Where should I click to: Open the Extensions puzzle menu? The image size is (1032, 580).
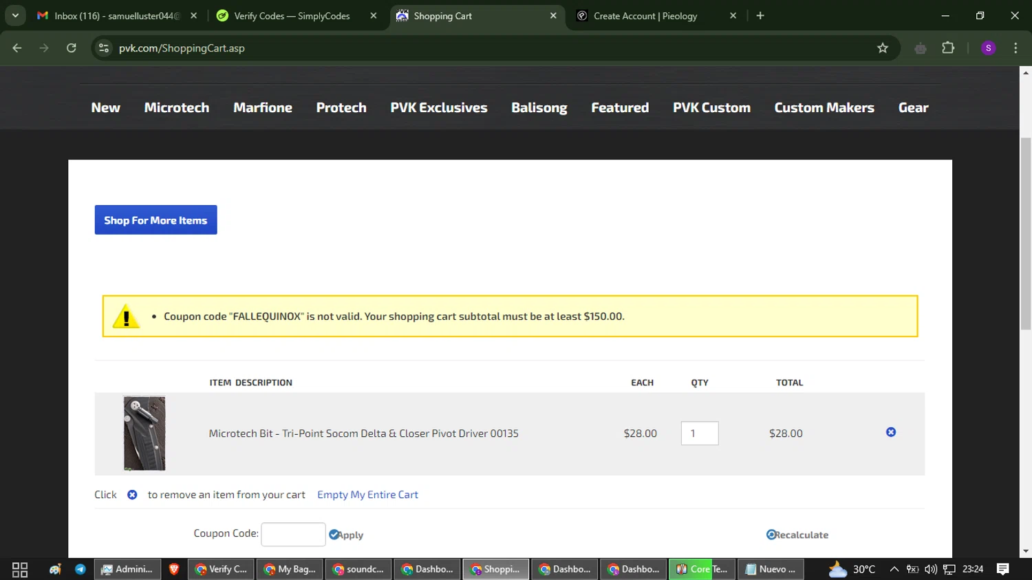(948, 48)
